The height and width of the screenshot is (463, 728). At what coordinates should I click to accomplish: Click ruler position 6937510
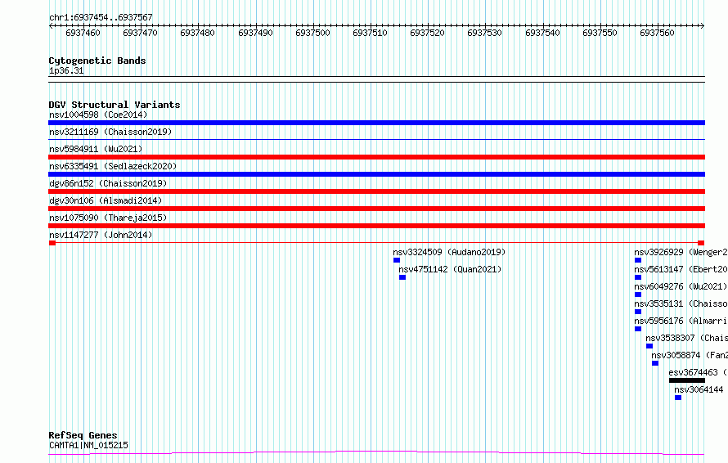pos(370,33)
